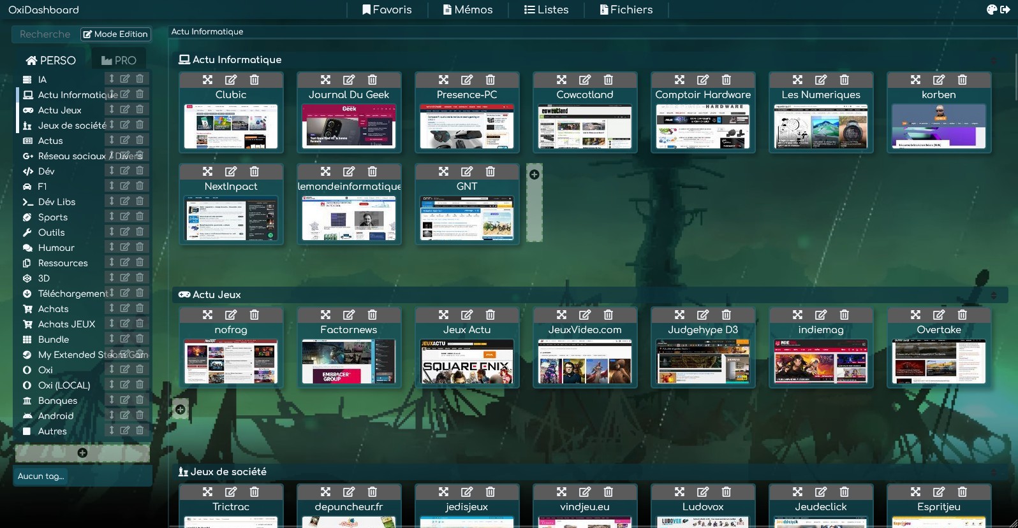Viewport: 1018px width, 528px height.
Task: Open the Favoris menu
Action: [387, 10]
